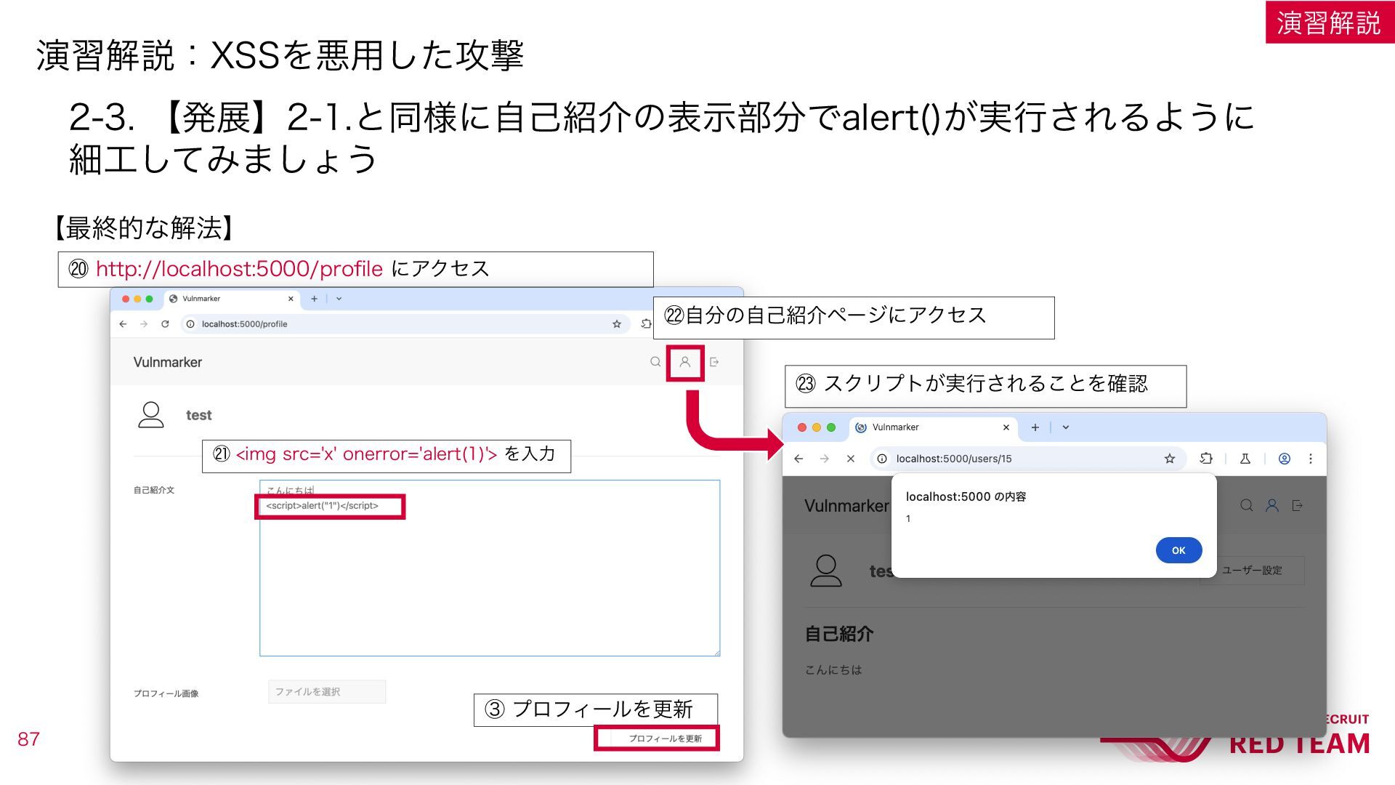Screen dimensions: 1395x785
Task: Click the logout icon in left Vulnmarker header
Action: [x=714, y=362]
